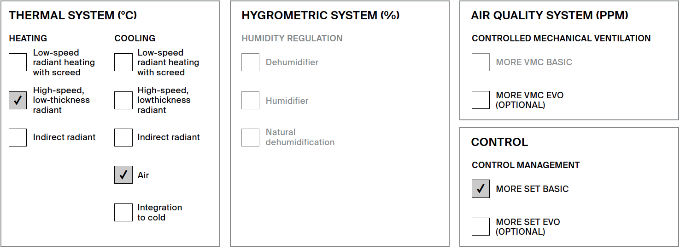Tick Indirect radiant checkbox under Heating

(18, 137)
